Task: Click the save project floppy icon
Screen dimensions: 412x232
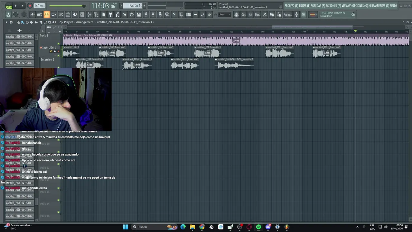Action: tap(139, 15)
